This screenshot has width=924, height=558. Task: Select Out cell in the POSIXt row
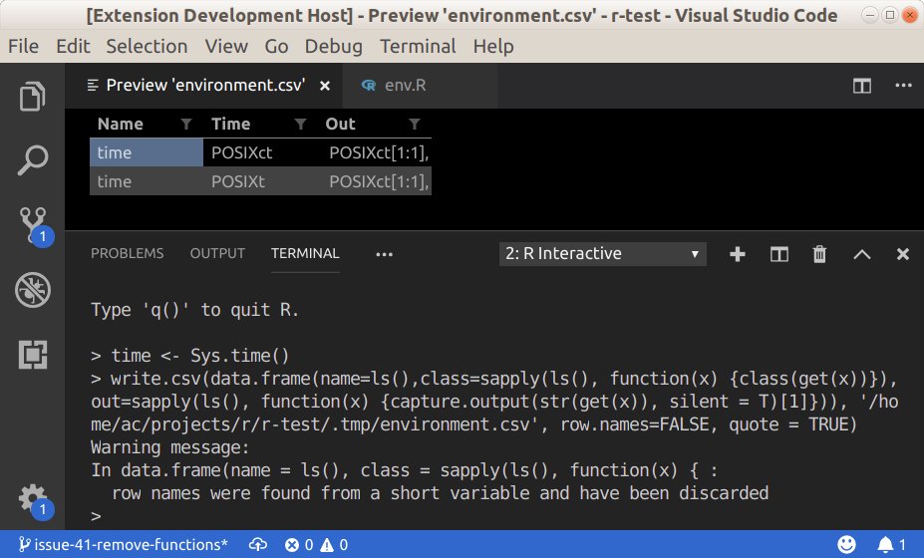pyautogui.click(x=375, y=181)
